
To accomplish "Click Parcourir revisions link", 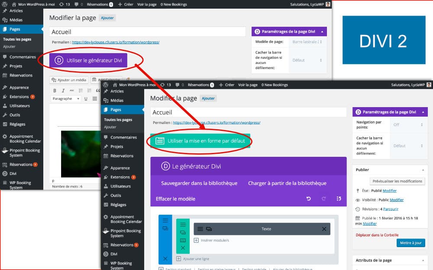I will (x=391, y=209).
